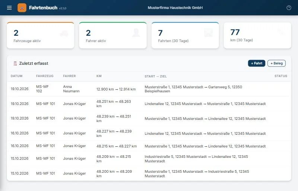298x191 pixels.
Task: Click odometer 12.900 km → 12.914 km
Action: pyautogui.click(x=116, y=89)
